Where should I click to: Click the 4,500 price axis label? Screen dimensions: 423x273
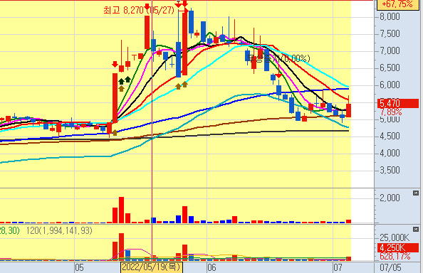(x=390, y=136)
